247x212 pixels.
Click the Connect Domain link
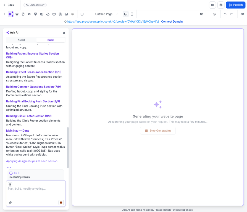pyautogui.click(x=172, y=22)
